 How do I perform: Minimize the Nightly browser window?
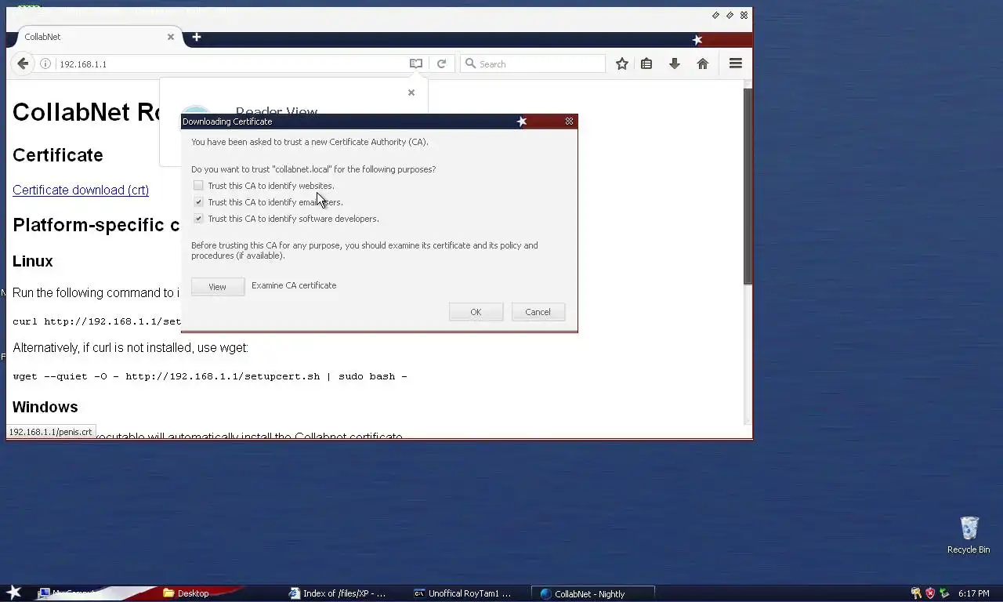pos(715,15)
